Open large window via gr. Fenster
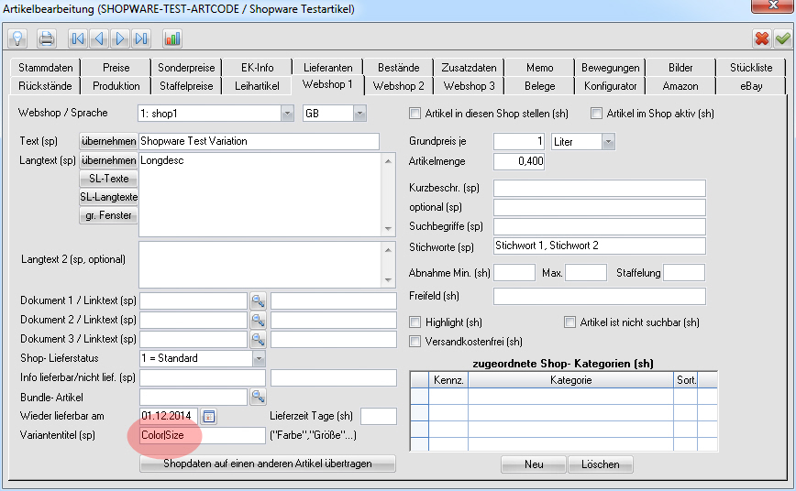This screenshot has height=491, width=796. 108,215
